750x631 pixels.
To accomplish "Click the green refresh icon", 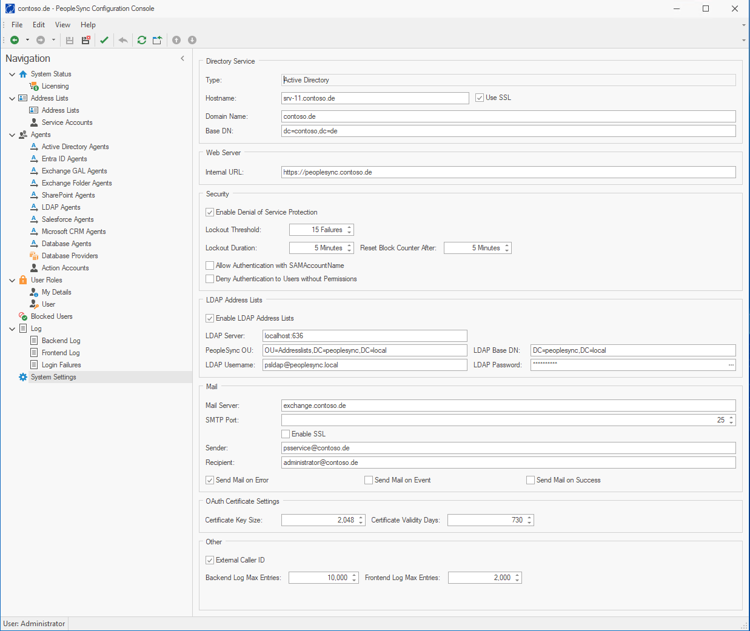I will [x=142, y=40].
